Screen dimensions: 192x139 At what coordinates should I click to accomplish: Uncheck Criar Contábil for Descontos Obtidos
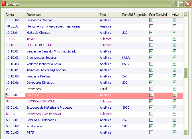click(151, 20)
